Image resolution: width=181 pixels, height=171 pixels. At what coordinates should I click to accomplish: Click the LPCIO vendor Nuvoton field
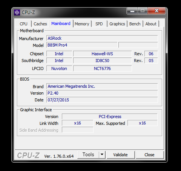[x=59, y=68]
